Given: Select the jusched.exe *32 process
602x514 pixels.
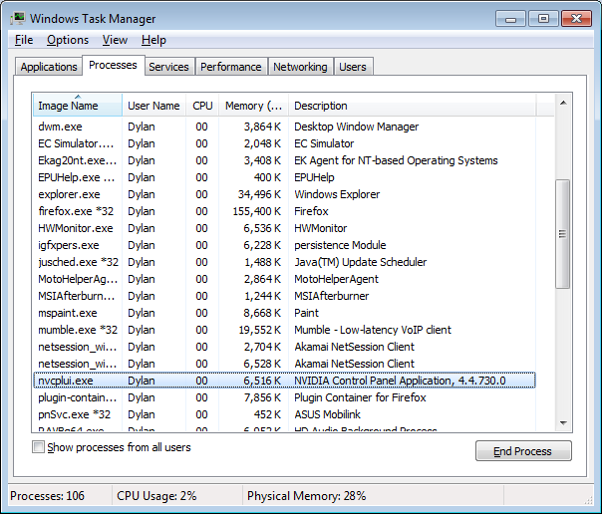Looking at the screenshot, I should click(x=284, y=262).
